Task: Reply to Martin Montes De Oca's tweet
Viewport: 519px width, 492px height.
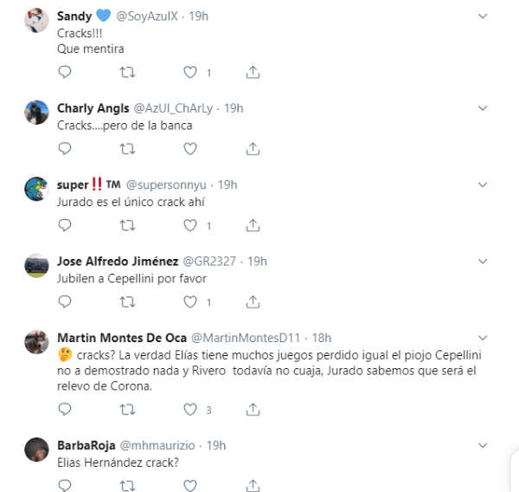Action: pos(63,409)
